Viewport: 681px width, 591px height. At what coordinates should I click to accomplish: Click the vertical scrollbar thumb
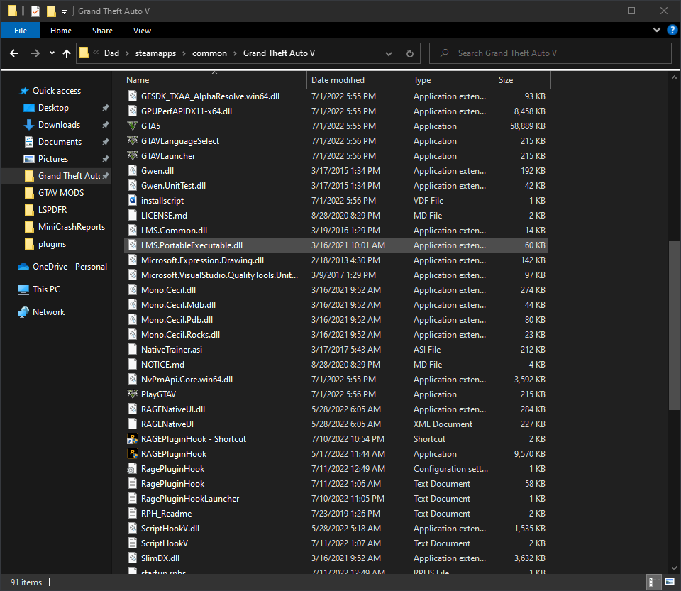[674, 325]
